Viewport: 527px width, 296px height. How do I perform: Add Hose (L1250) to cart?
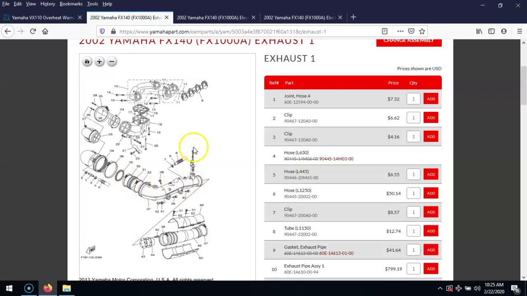click(431, 194)
